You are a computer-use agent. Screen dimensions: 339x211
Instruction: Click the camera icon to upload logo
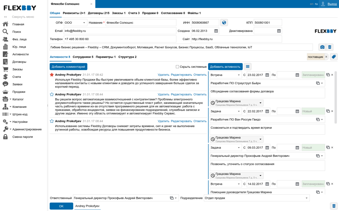[x=322, y=47]
